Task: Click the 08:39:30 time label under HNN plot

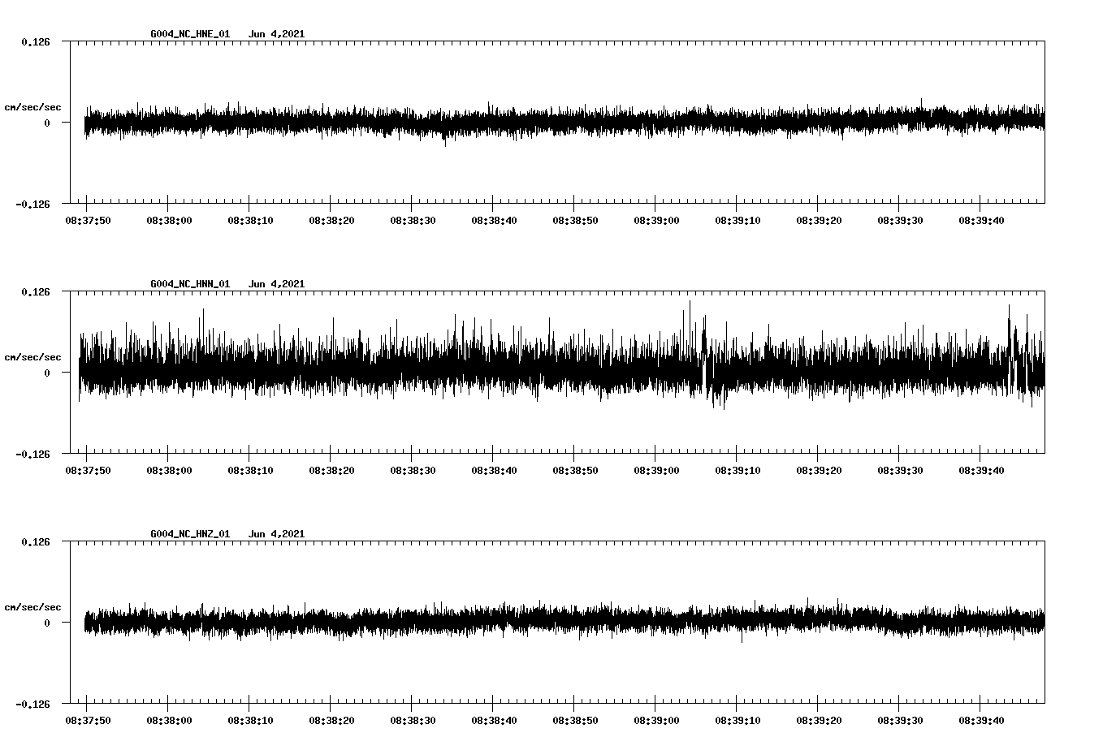Action: (x=900, y=471)
